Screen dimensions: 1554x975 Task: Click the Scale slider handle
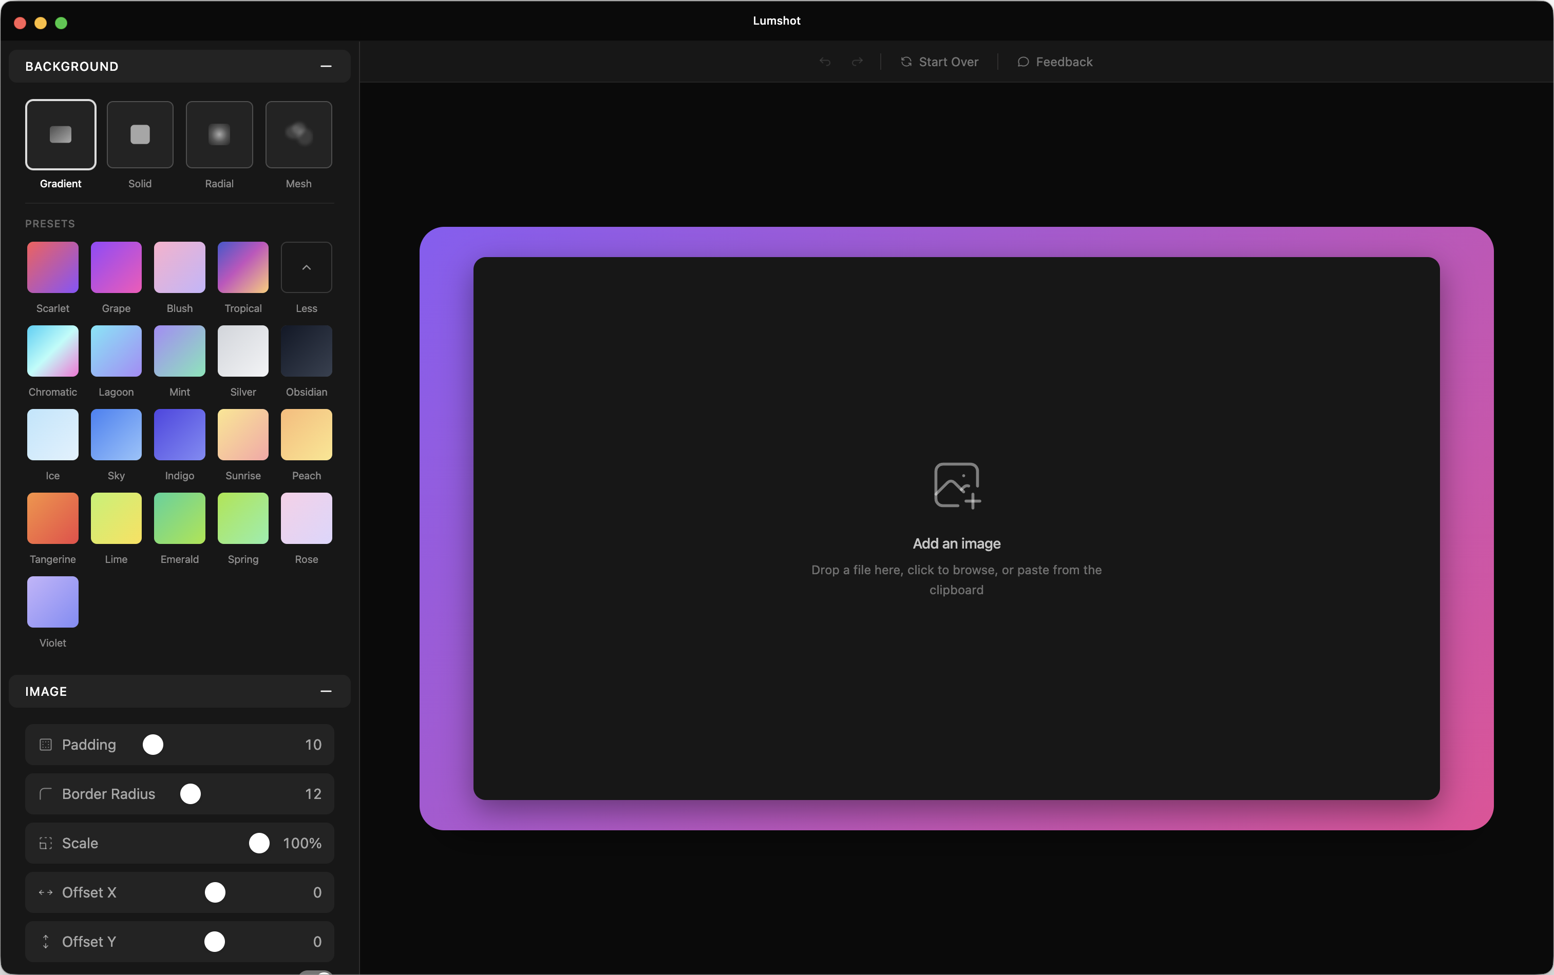(259, 843)
